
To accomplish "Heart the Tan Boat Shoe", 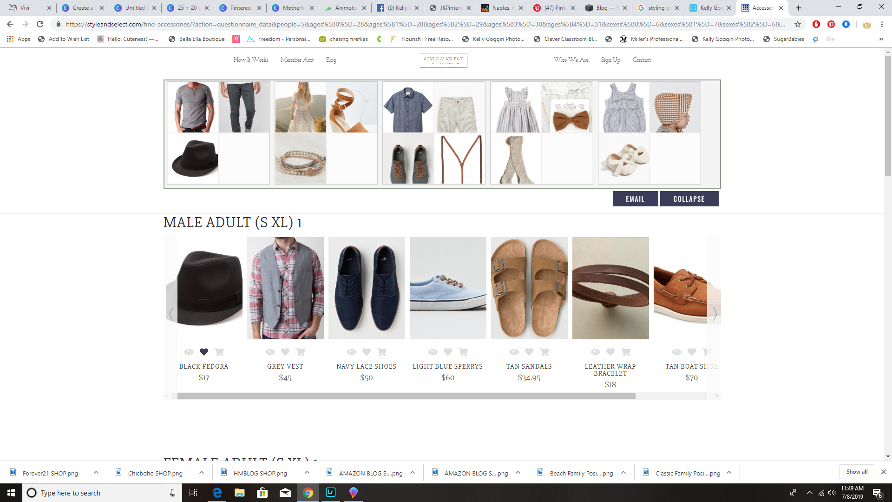I will tap(692, 352).
